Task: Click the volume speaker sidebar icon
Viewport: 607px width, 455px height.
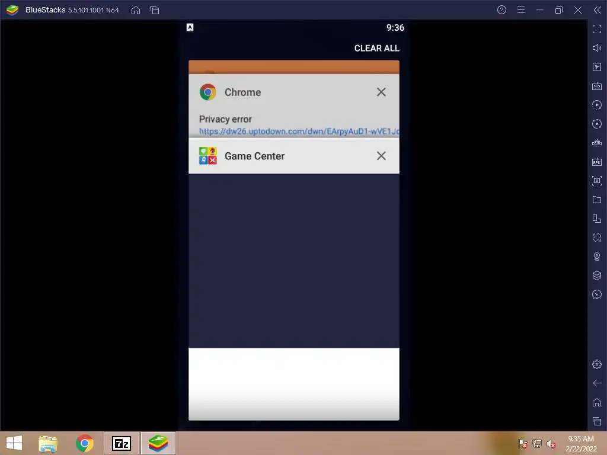Action: coord(597,48)
